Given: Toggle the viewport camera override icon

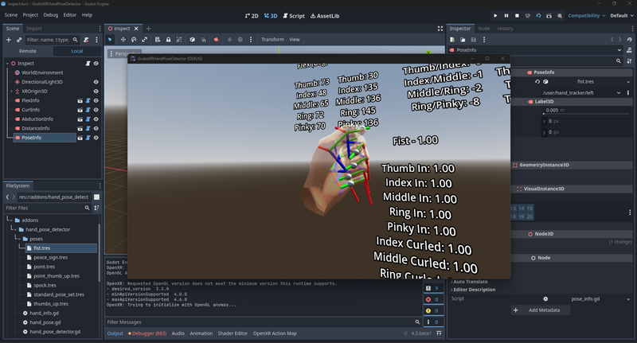Looking at the screenshot, I should (216, 39).
